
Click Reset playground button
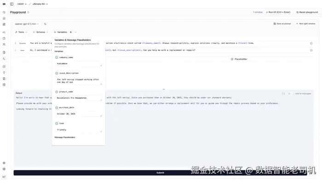307,12
